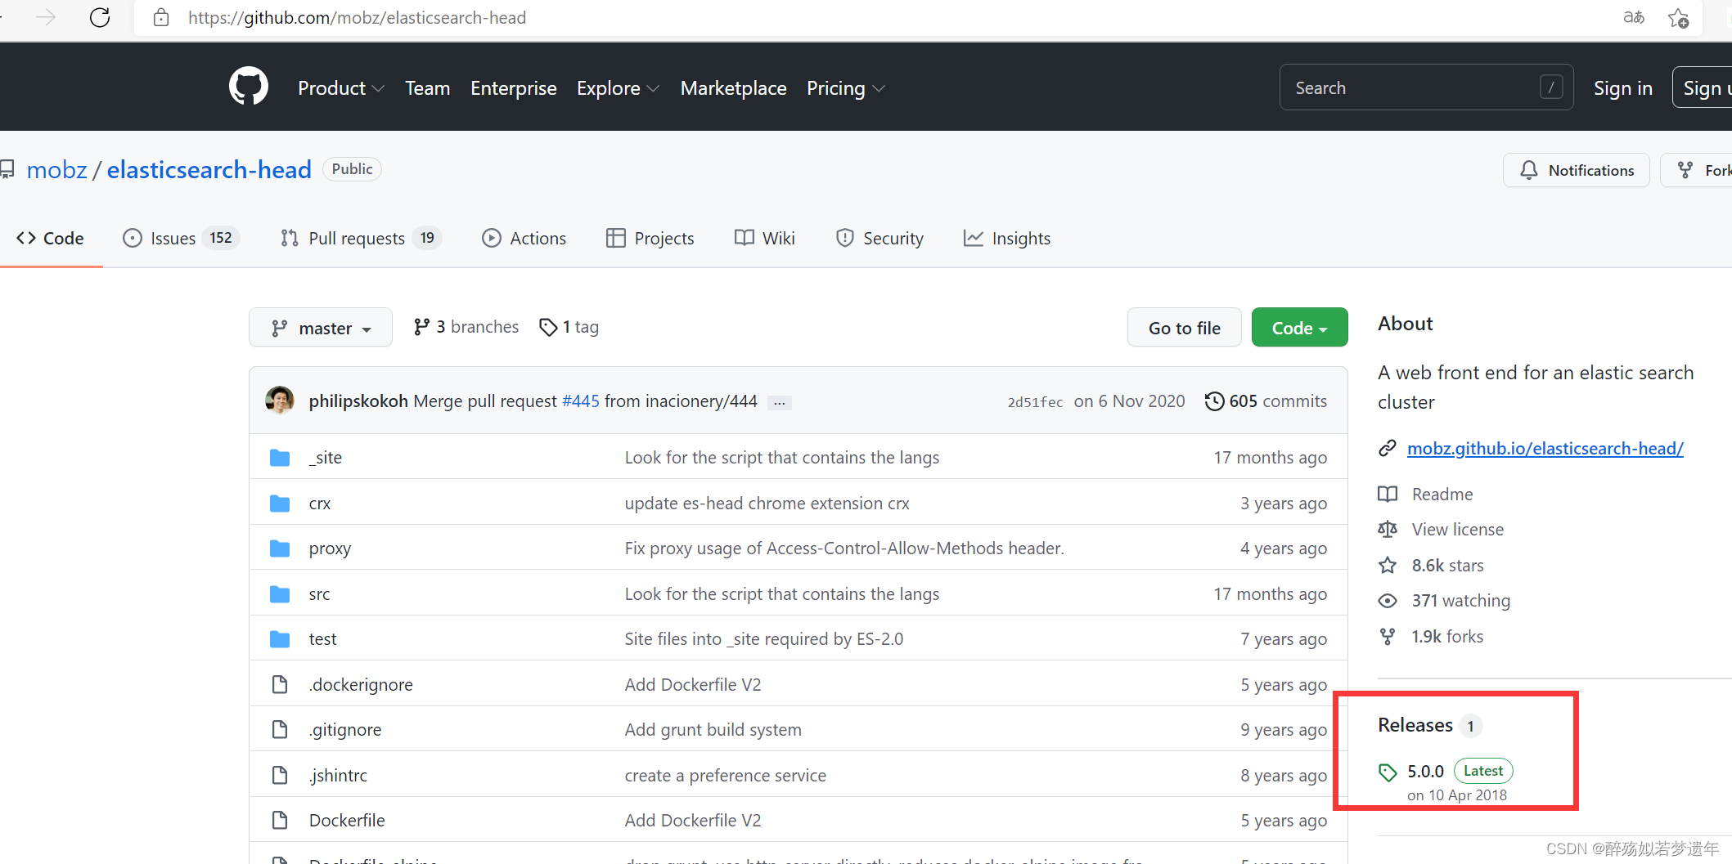
Task: Switch to the Security tab
Action: (x=879, y=238)
